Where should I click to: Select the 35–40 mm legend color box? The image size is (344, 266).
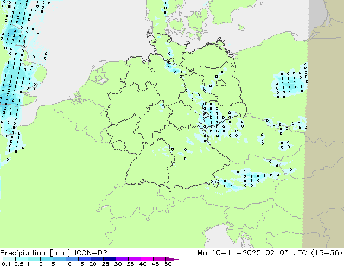tap(134, 259)
